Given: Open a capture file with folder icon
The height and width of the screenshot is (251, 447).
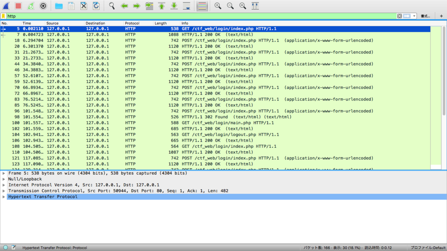Looking at the screenshot, I should pyautogui.click(x=59, y=6).
